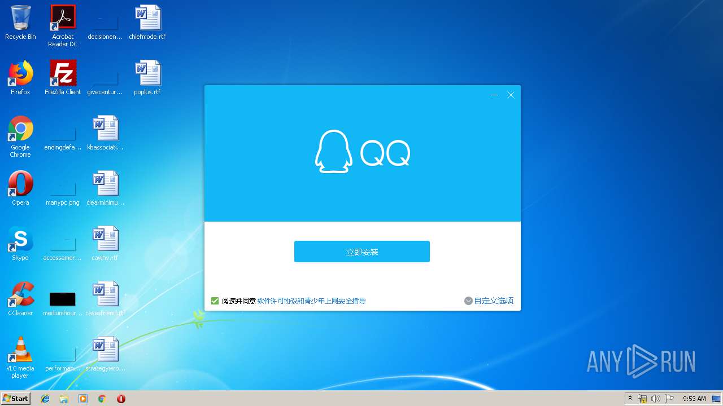723x406 pixels.
Task: Open the network tray icon
Action: pyautogui.click(x=642, y=399)
